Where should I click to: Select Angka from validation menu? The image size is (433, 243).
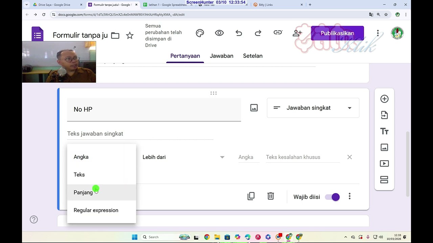pyautogui.click(x=101, y=157)
